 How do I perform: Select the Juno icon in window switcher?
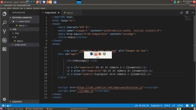click(x=96, y=54)
